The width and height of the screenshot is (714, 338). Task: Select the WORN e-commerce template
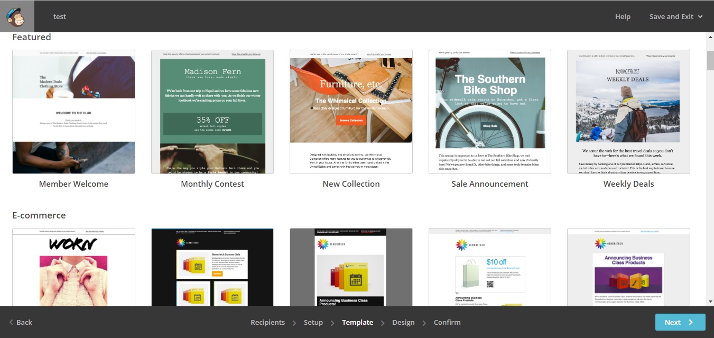point(73,267)
